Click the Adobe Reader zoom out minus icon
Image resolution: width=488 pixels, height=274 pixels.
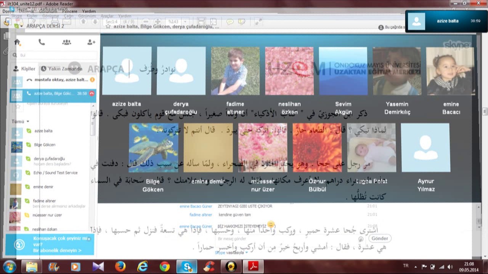(x=146, y=22)
